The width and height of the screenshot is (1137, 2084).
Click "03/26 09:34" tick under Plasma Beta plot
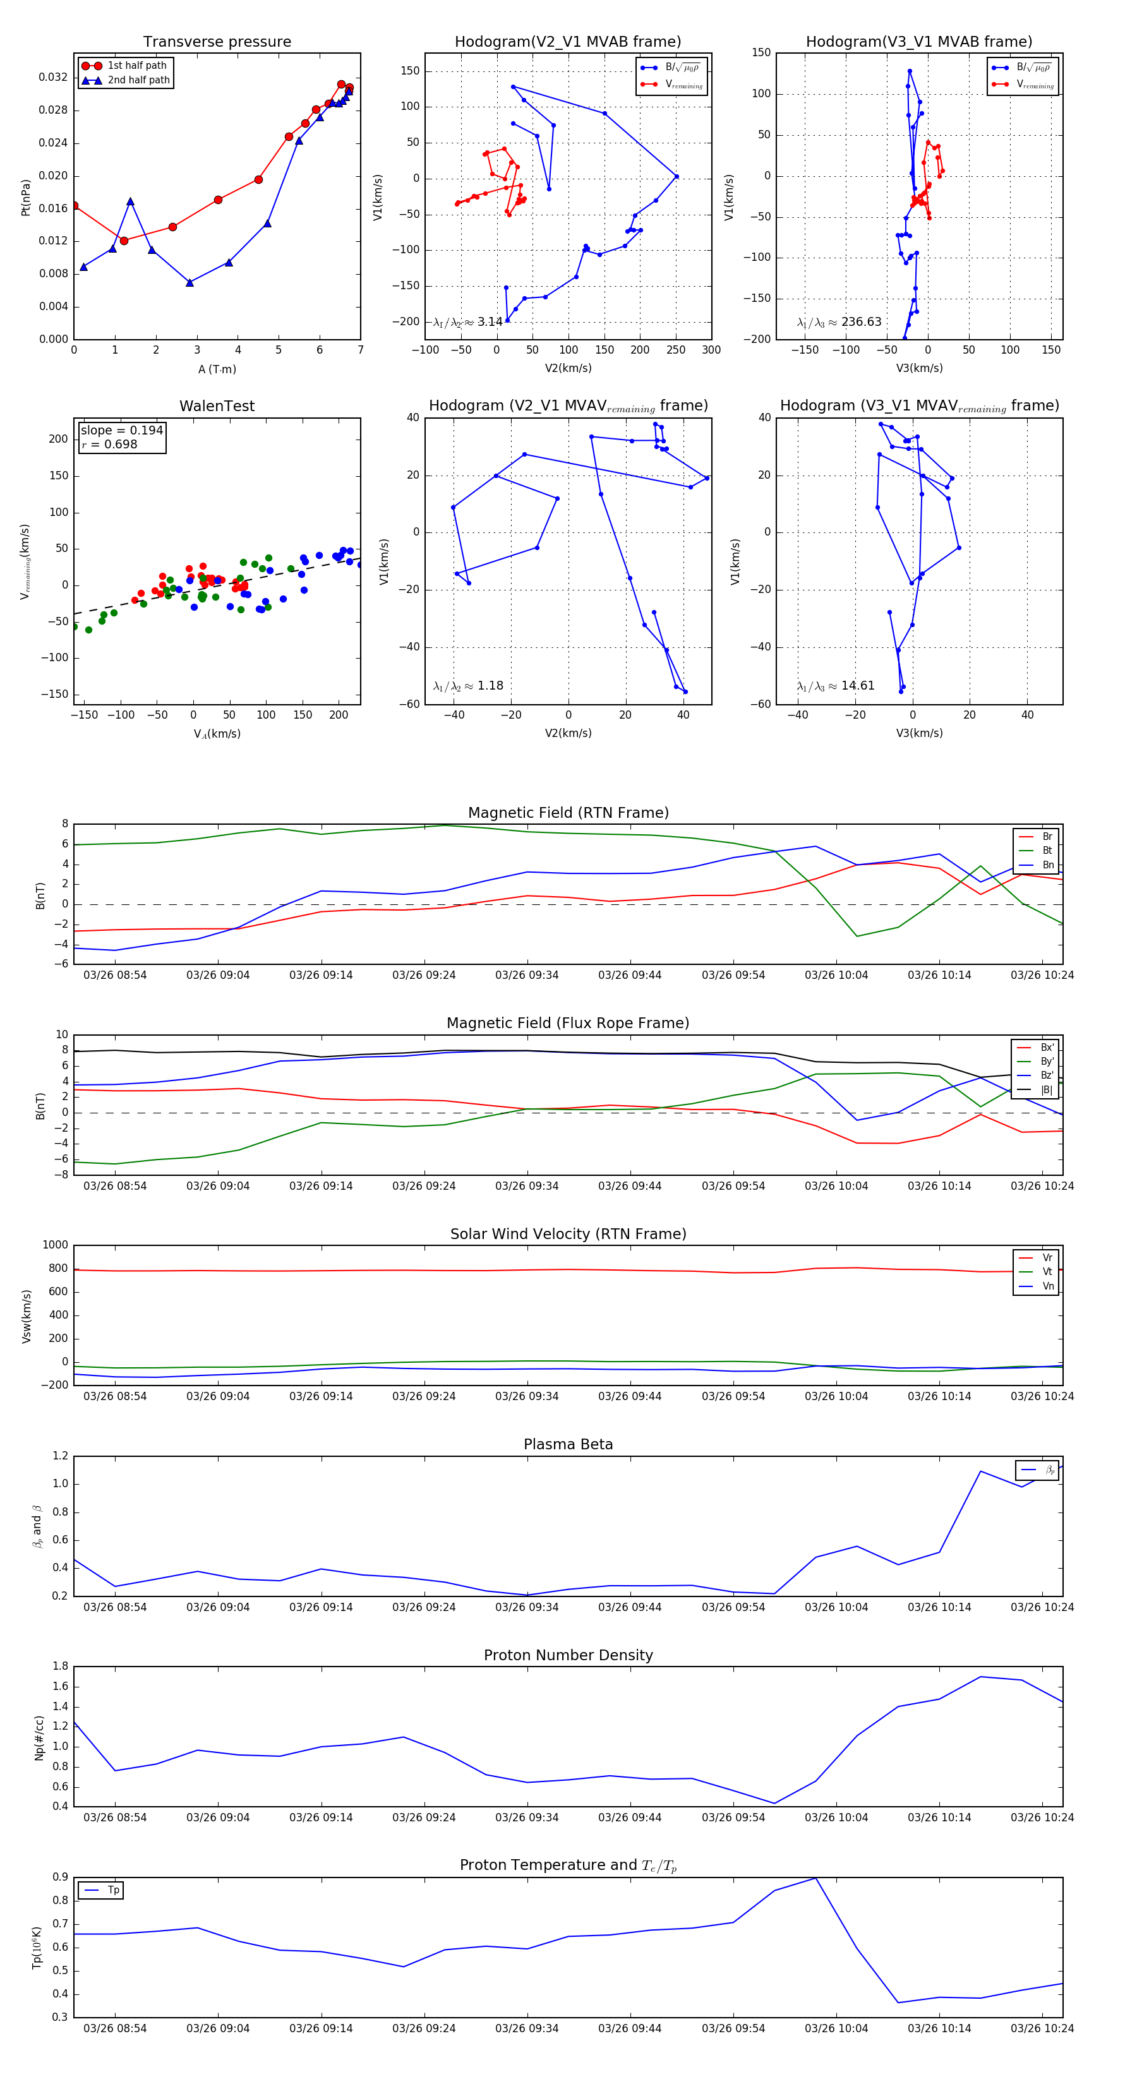point(527,1607)
